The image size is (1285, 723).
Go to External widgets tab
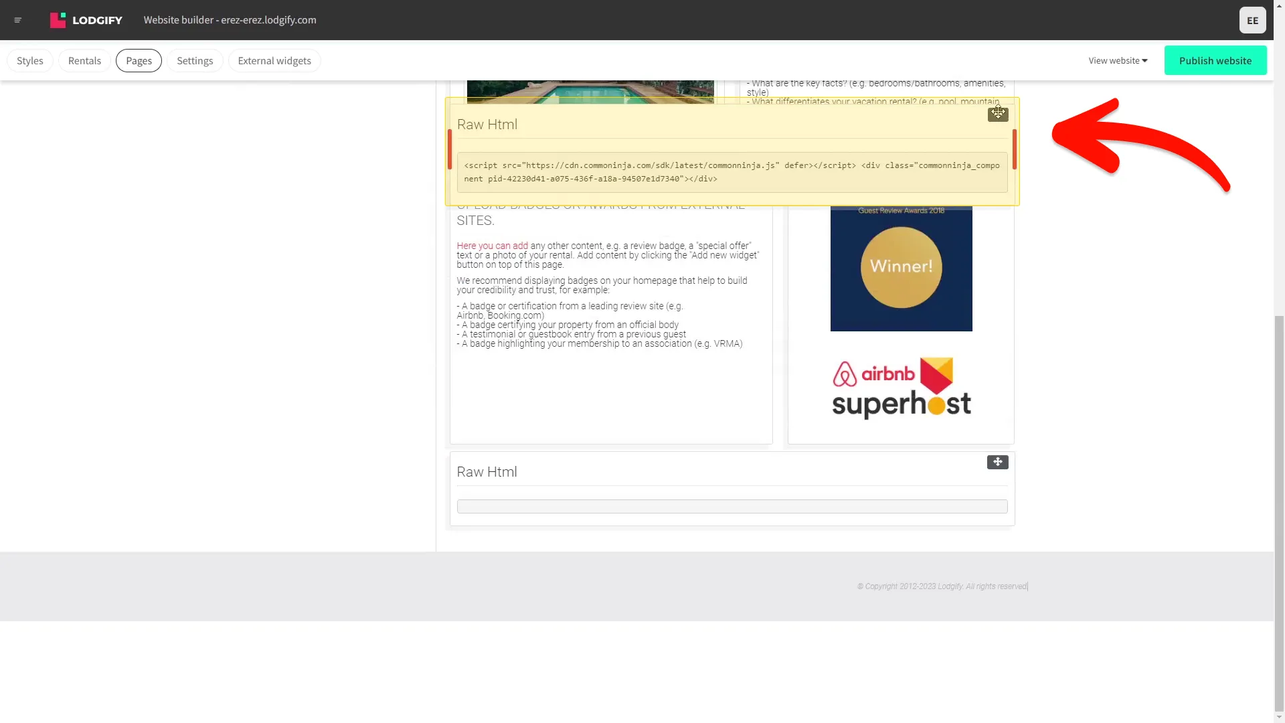click(x=274, y=60)
